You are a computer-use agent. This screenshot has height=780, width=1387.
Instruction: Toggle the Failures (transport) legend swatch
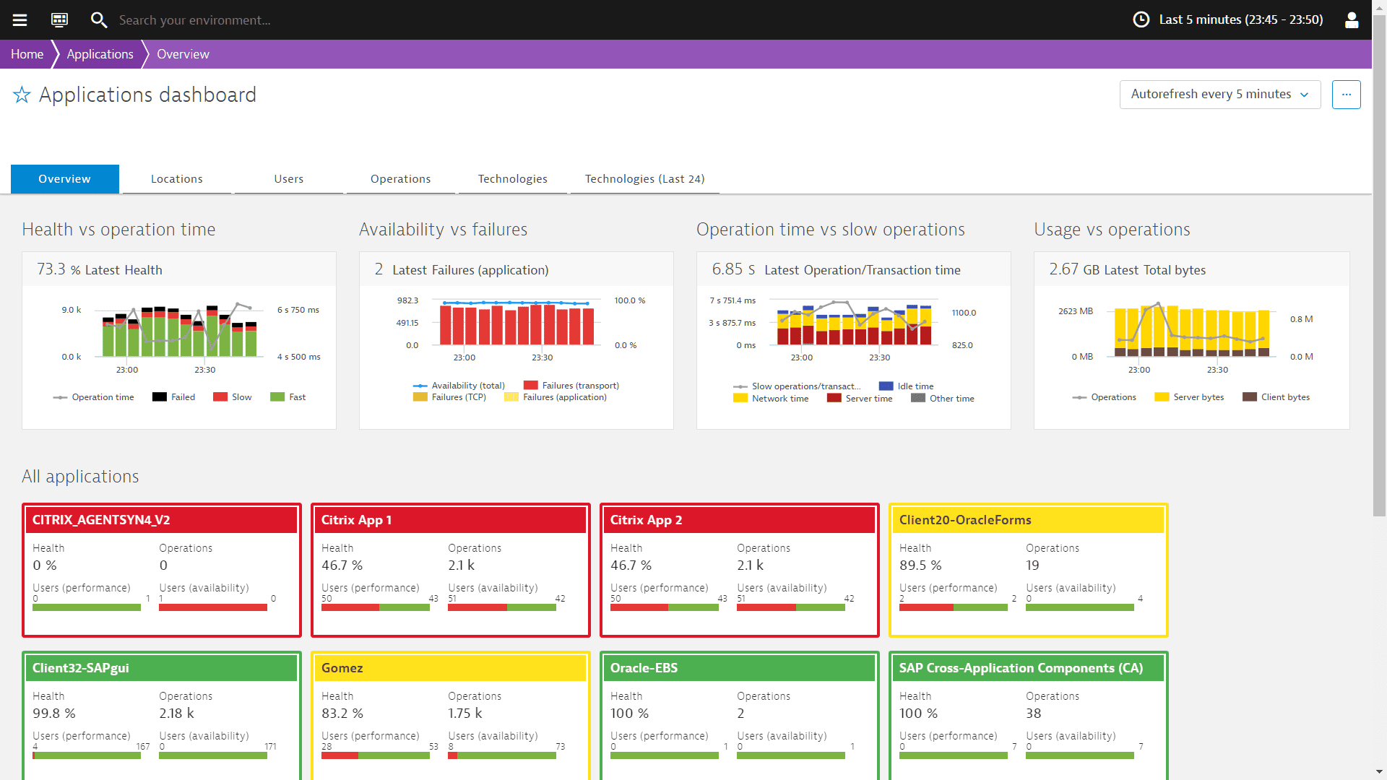531,386
